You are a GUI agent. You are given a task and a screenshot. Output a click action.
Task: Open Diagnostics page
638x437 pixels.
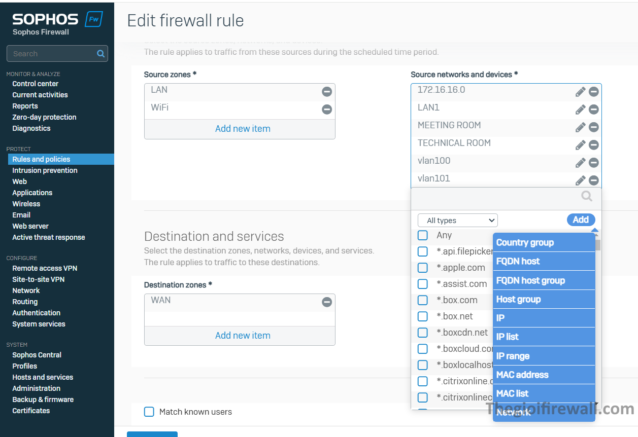click(31, 128)
